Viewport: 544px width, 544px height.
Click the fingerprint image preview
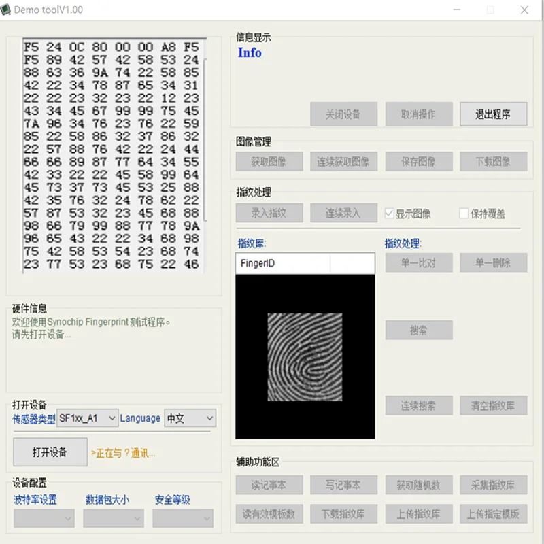pos(305,357)
